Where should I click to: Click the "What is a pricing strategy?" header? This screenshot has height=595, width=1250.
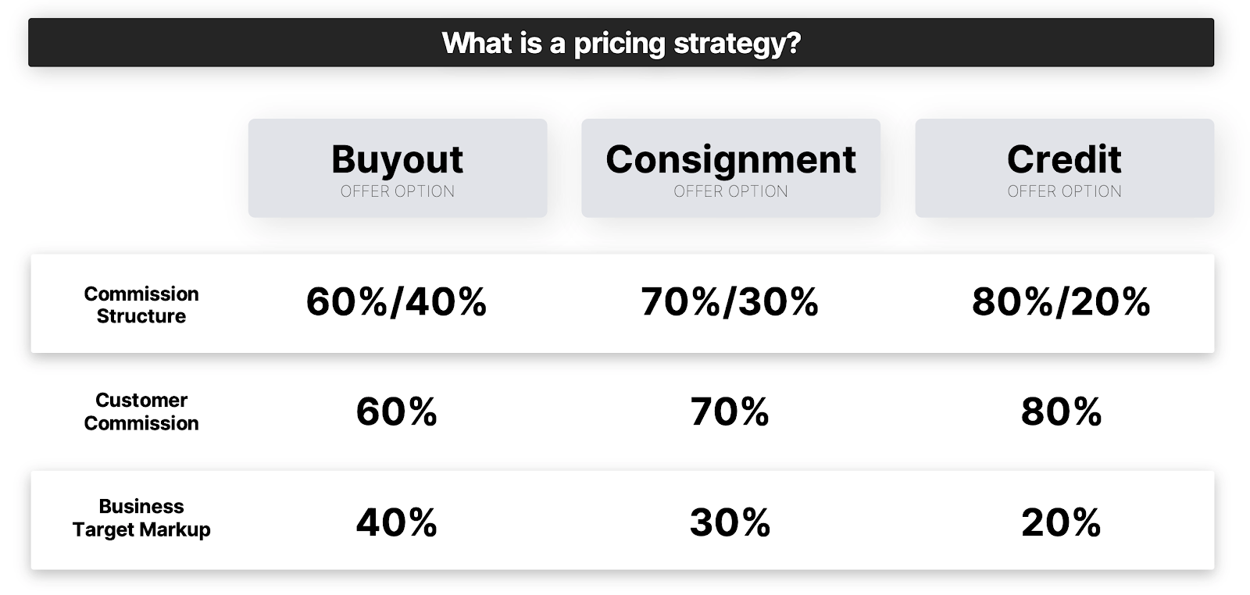coord(621,43)
